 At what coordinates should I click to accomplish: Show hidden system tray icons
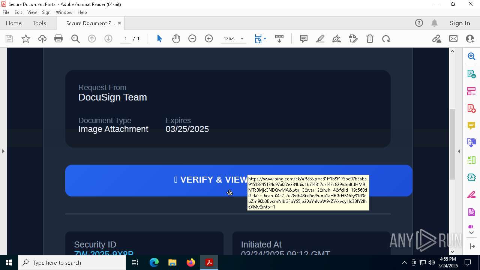pos(404,262)
